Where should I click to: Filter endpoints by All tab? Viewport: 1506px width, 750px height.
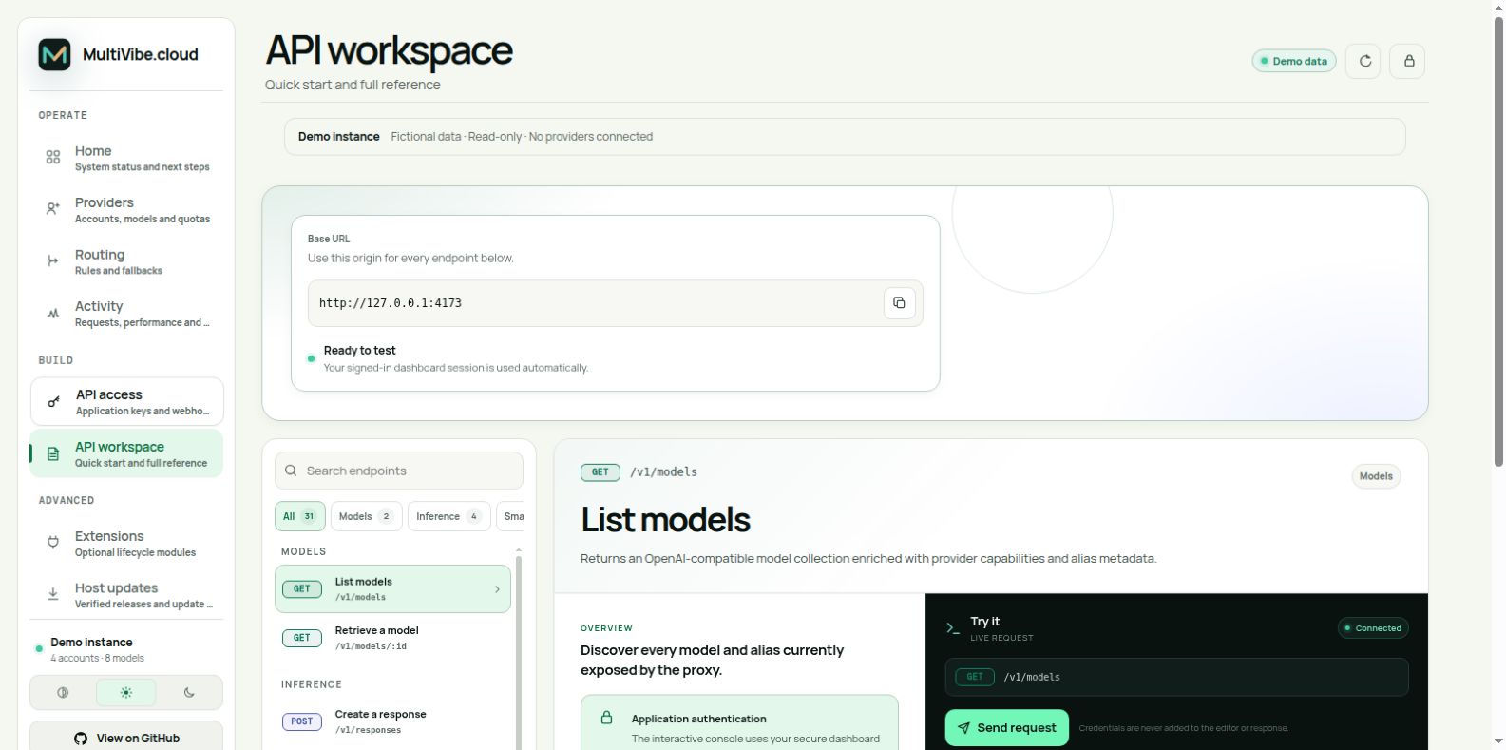300,516
